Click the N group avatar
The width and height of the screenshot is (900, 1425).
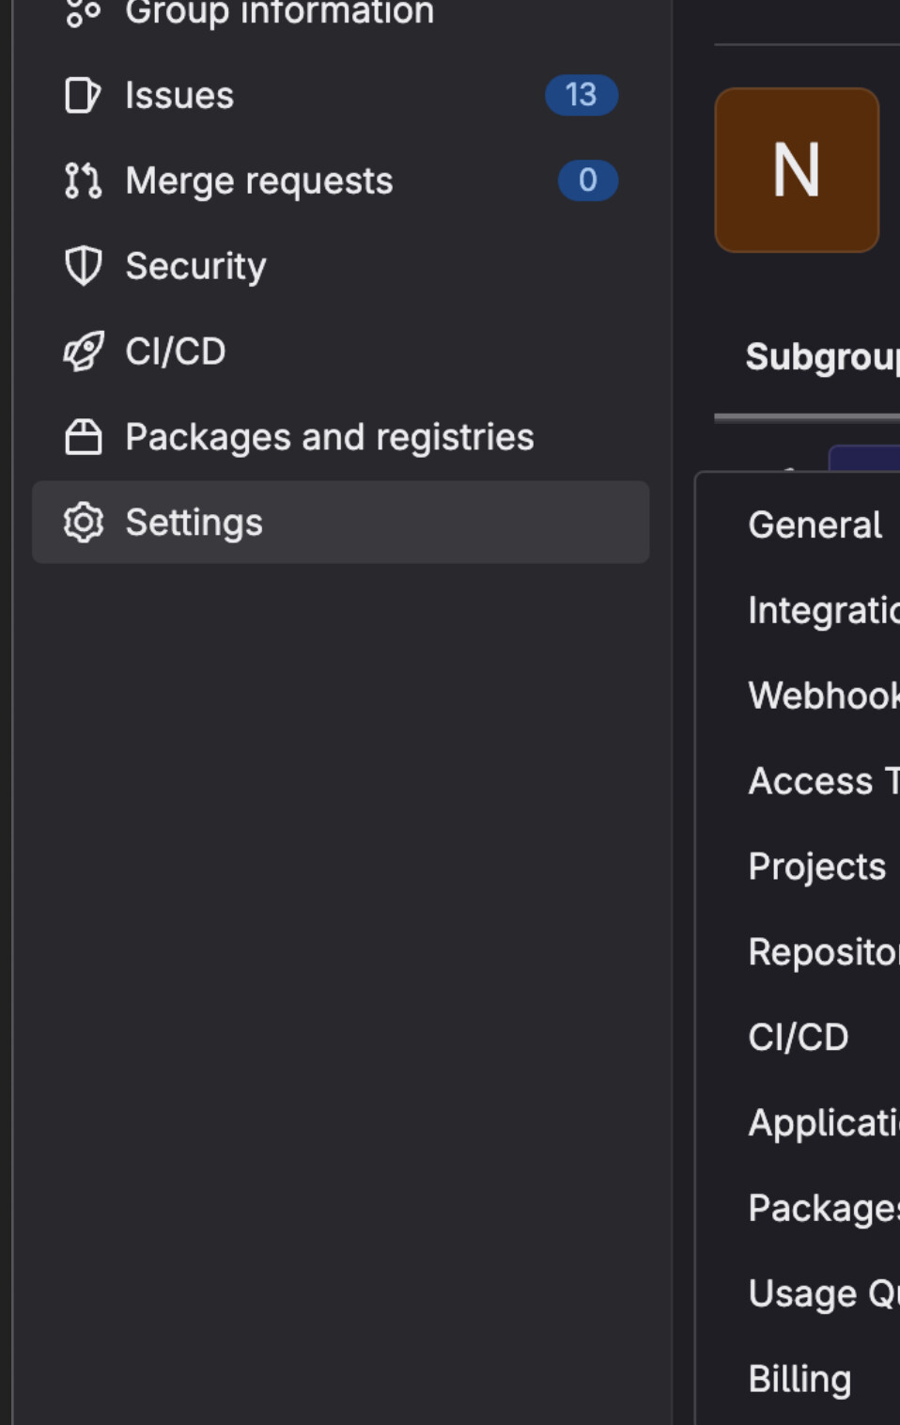[x=797, y=170]
